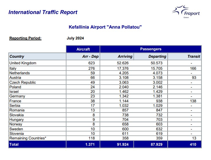Click the Fraport Greece logo
This screenshot has width=211, height=160.
[186, 12]
